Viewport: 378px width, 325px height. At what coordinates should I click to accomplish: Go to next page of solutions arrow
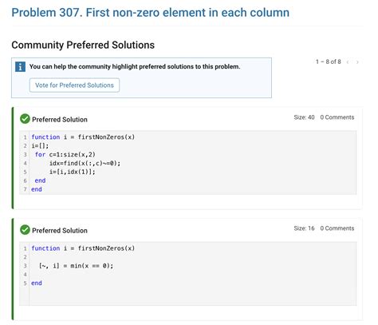click(357, 62)
